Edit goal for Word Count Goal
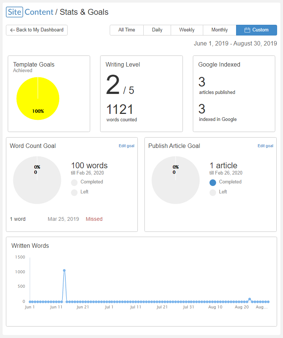 (x=126, y=146)
